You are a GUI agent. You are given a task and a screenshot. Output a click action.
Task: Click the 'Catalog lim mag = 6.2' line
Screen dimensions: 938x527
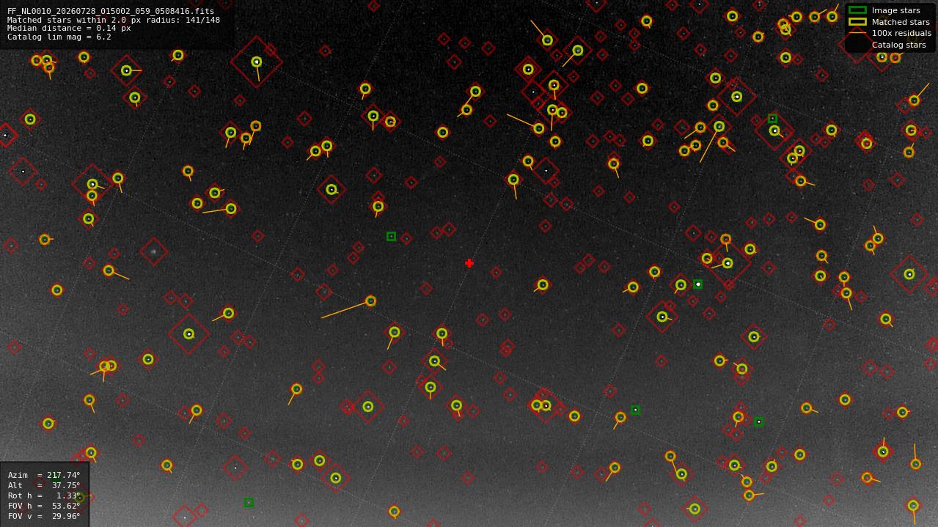tap(59, 37)
